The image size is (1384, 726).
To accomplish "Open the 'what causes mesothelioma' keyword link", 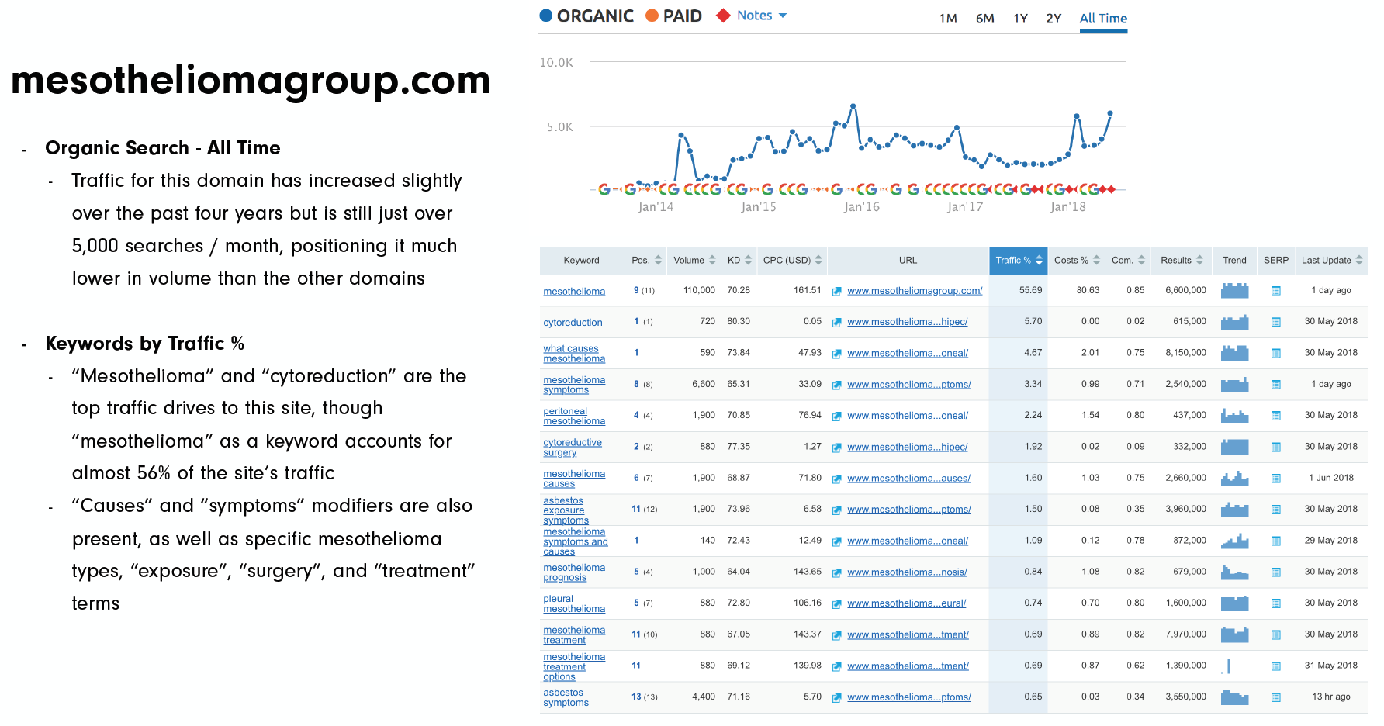I will 574,354.
